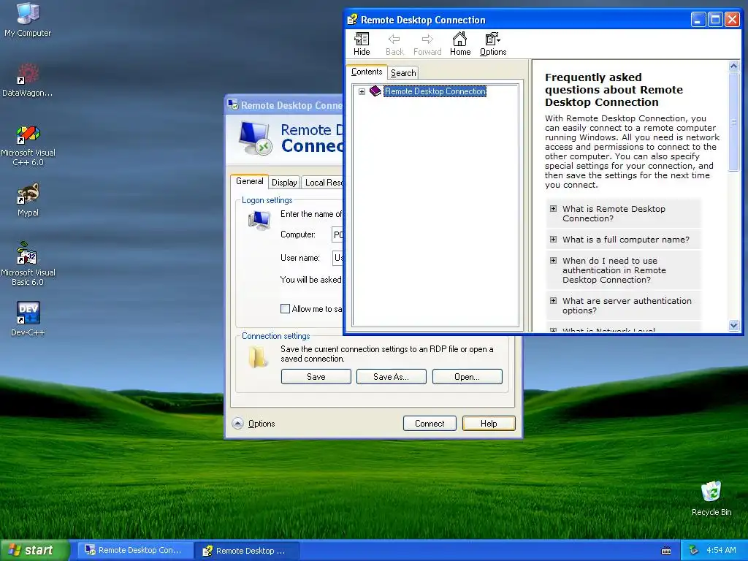Expand 'What are server authentication options?'
748x561 pixels.
point(554,300)
